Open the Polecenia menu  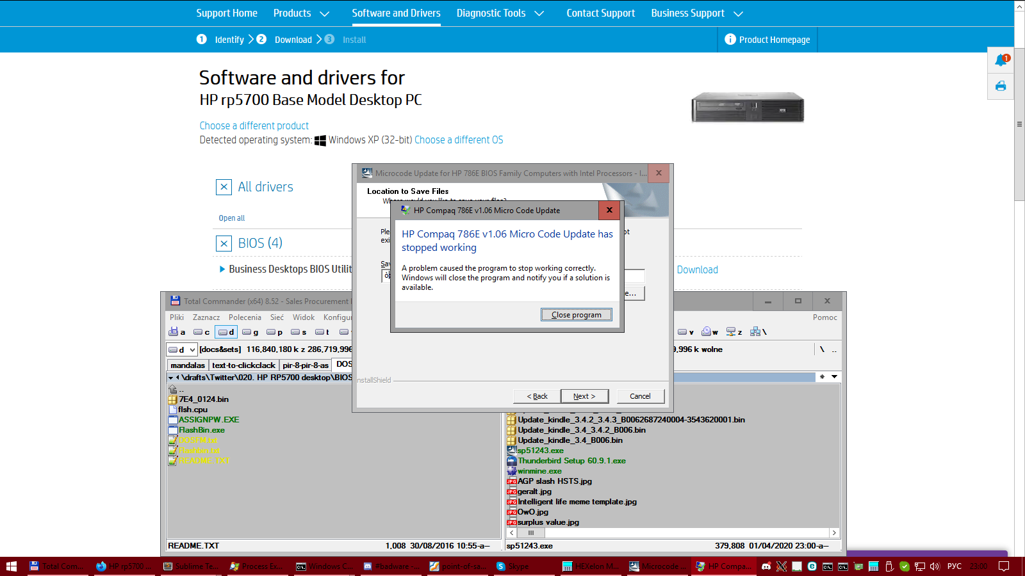(245, 317)
